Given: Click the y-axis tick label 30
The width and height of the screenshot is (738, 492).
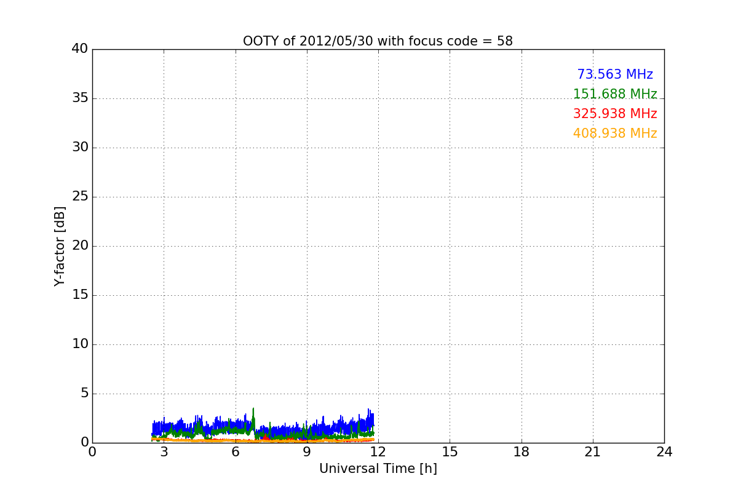Looking at the screenshot, I should click(80, 148).
